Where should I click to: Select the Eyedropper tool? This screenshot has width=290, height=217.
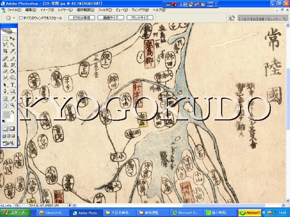click(12, 99)
